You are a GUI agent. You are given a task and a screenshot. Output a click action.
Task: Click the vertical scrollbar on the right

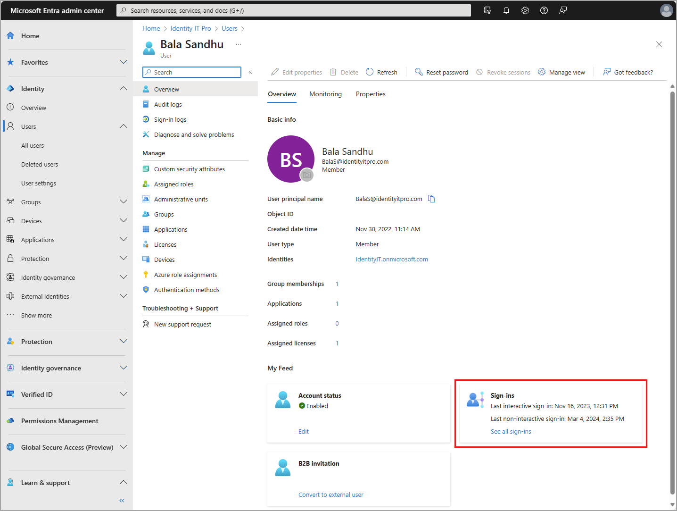(672, 293)
